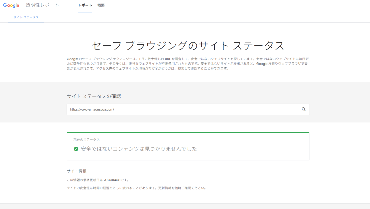This screenshot has width=370, height=209.
Task: Click the magnifying glass to check the site
Action: pos(304,109)
